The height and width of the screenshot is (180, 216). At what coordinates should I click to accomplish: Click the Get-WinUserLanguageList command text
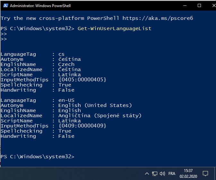[x=114, y=29]
